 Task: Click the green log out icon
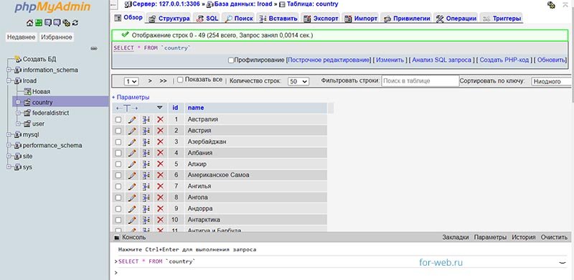(x=39, y=23)
